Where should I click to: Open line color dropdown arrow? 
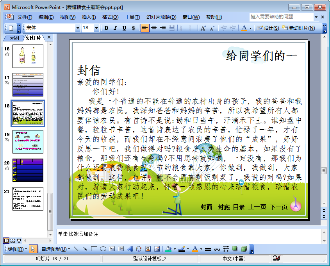tap(188, 249)
